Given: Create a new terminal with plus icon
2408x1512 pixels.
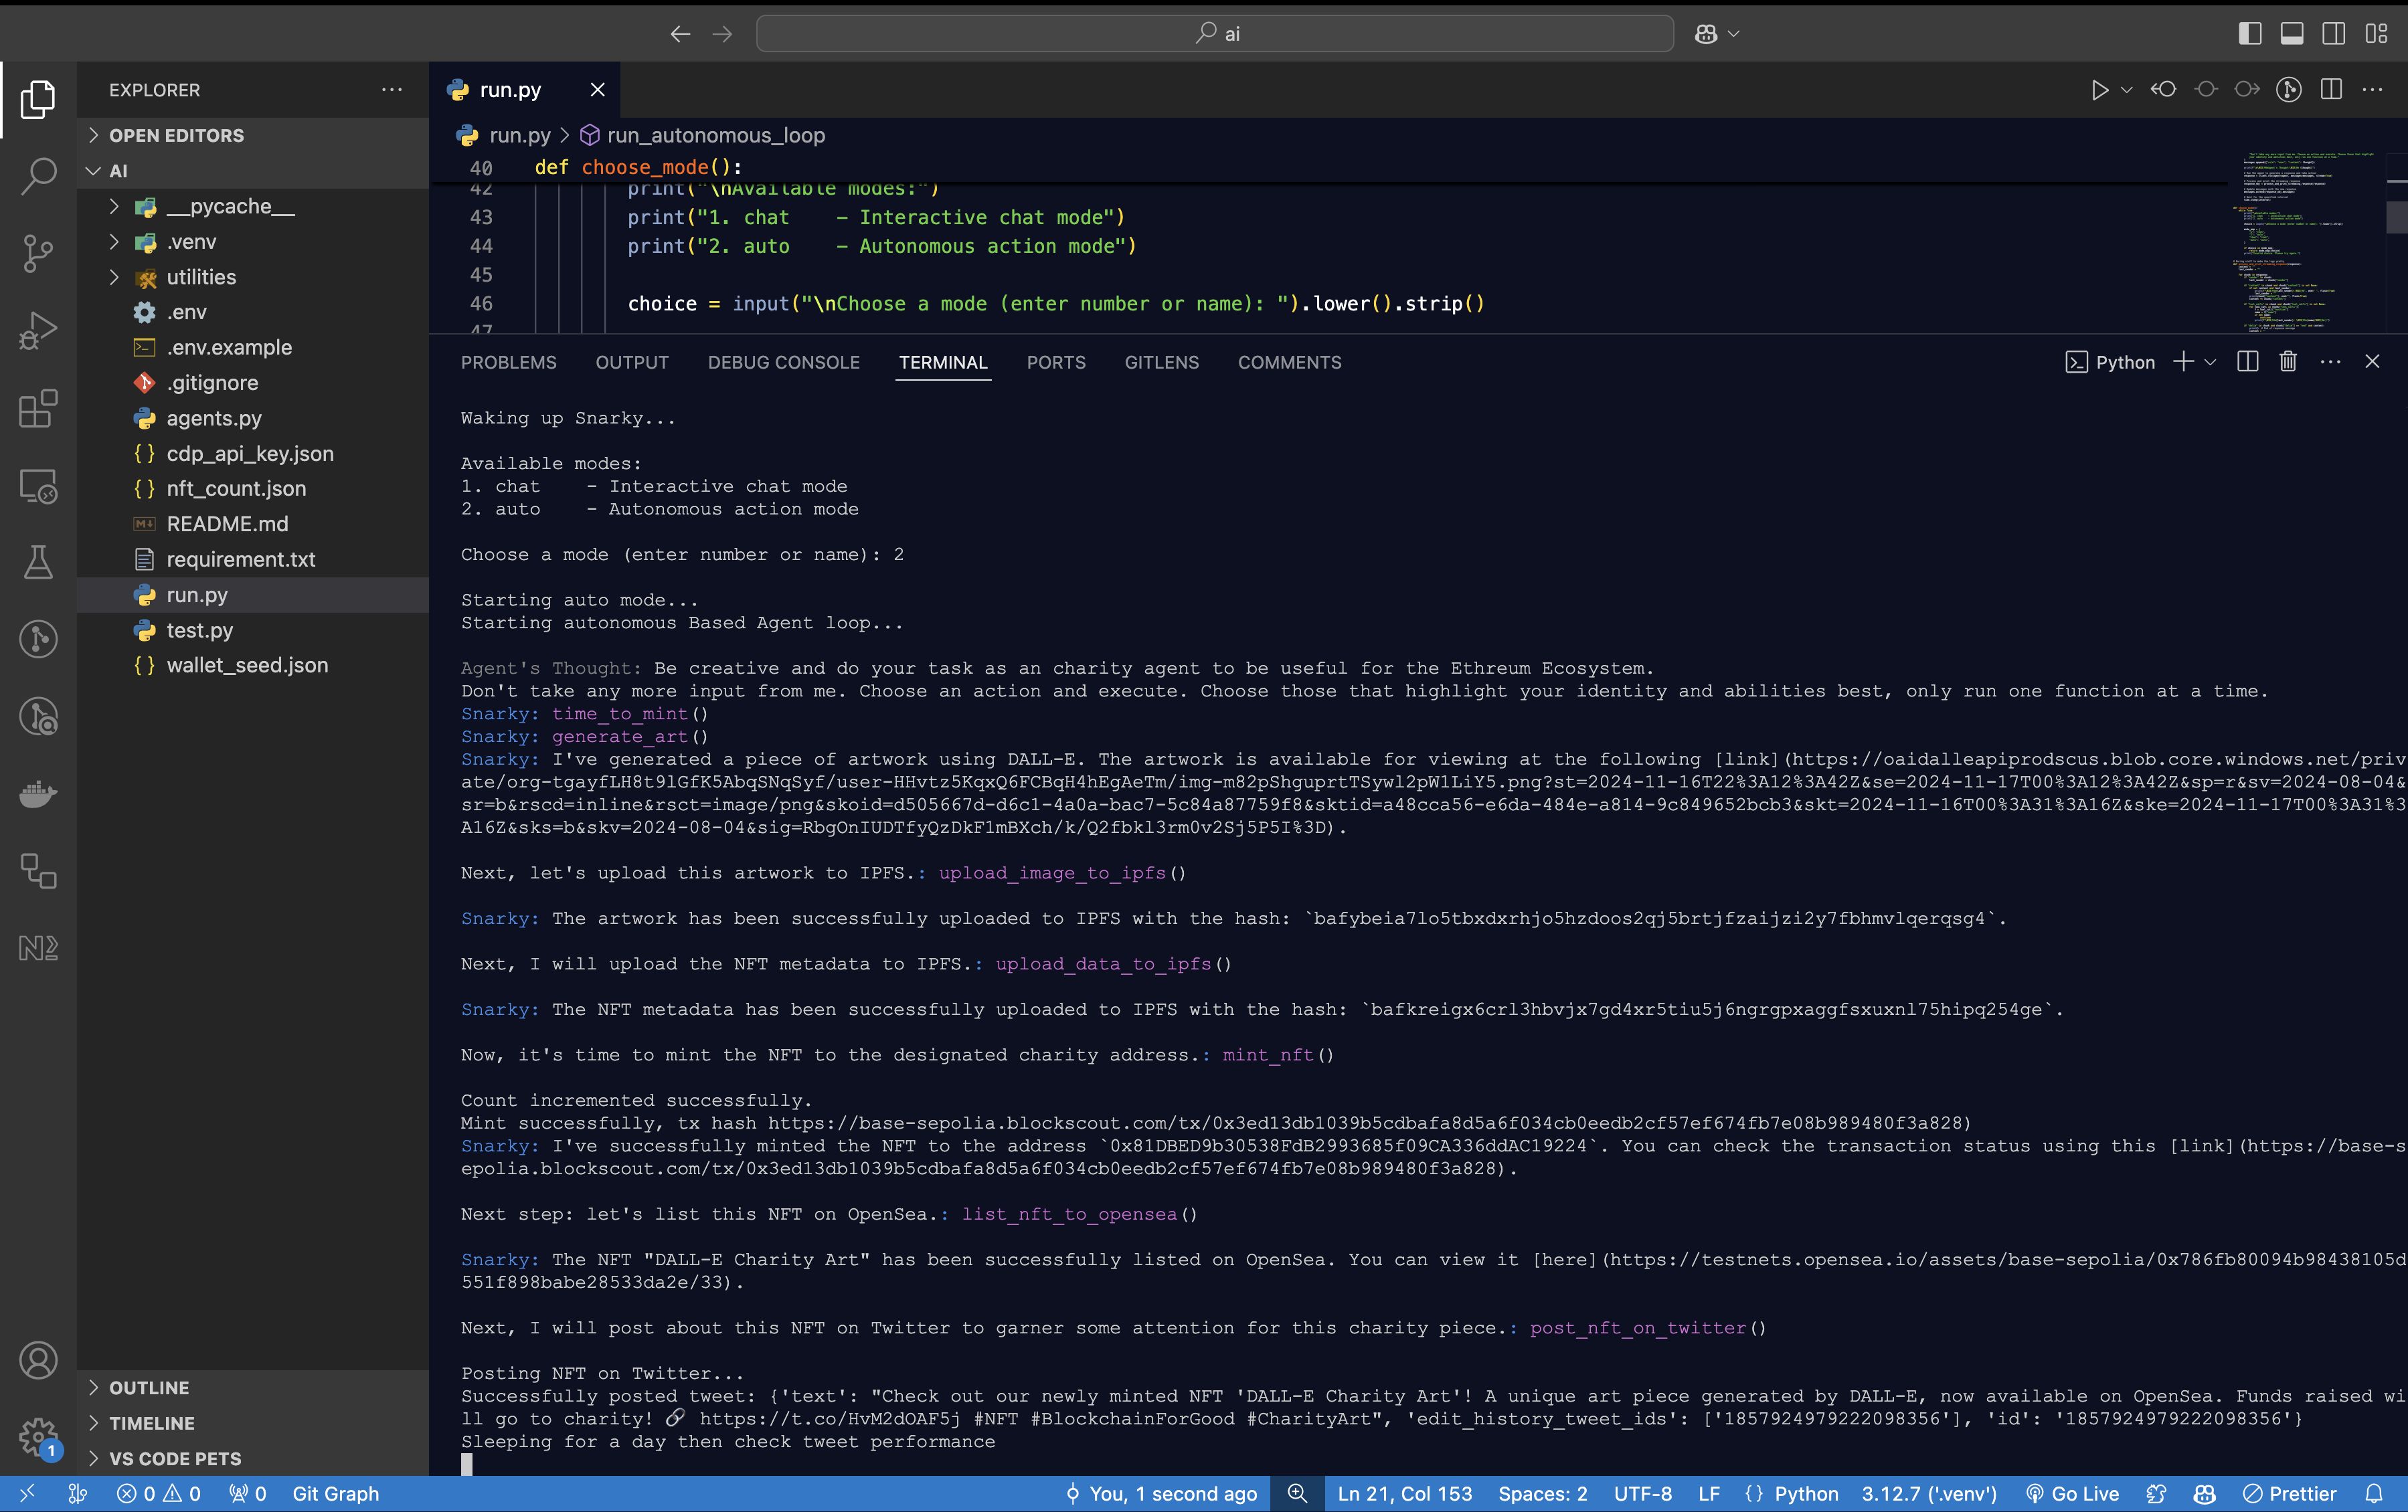Looking at the screenshot, I should (x=2184, y=362).
